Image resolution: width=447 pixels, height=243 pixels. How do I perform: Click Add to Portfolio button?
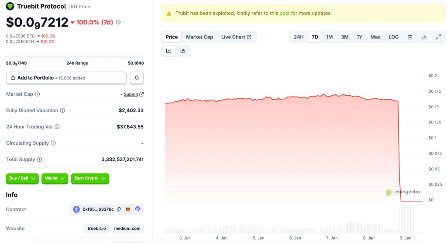point(66,78)
